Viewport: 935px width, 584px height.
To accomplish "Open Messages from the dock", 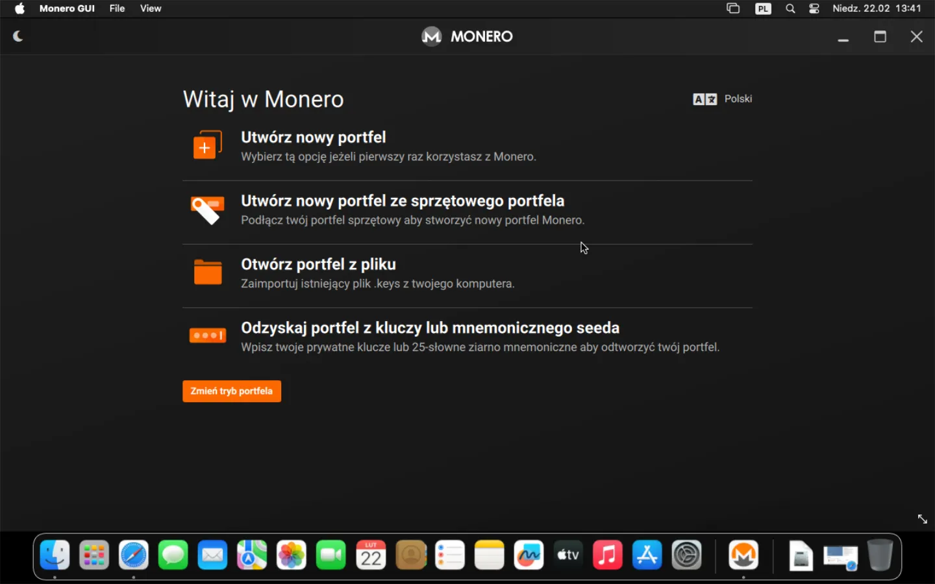I will point(173,555).
